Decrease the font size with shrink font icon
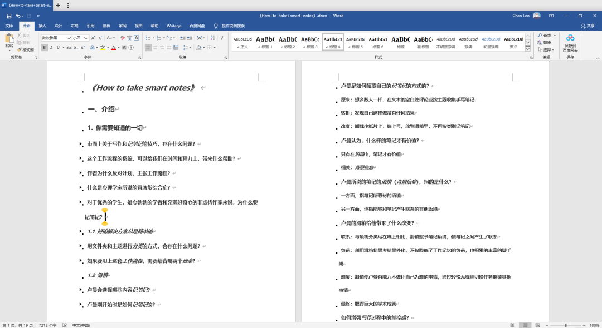The image size is (602, 328). click(x=100, y=38)
